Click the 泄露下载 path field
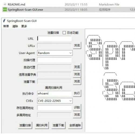The width and height of the screenshot is (135, 135). (x=54, y=82)
